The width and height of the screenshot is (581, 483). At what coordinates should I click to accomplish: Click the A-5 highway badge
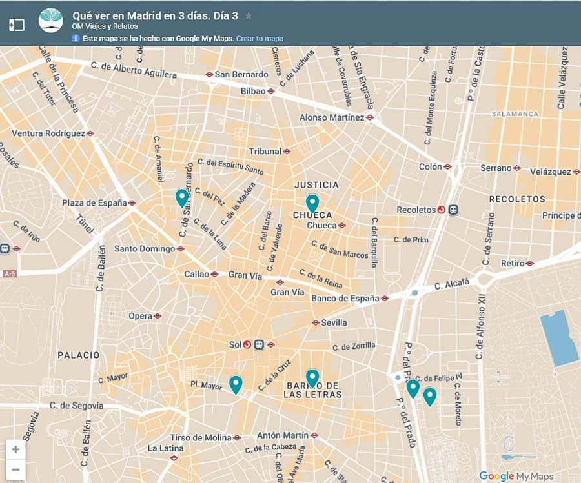(x=10, y=274)
